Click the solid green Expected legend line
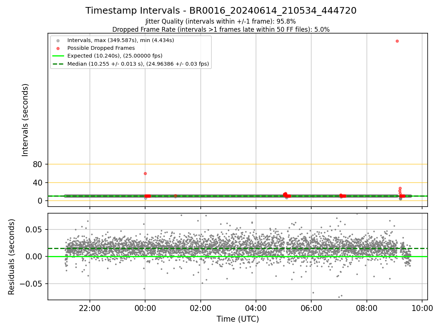This screenshot has height=332, width=442. pos(58,56)
